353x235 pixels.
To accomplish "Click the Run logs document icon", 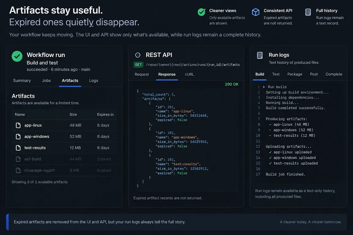I will 260,55.
